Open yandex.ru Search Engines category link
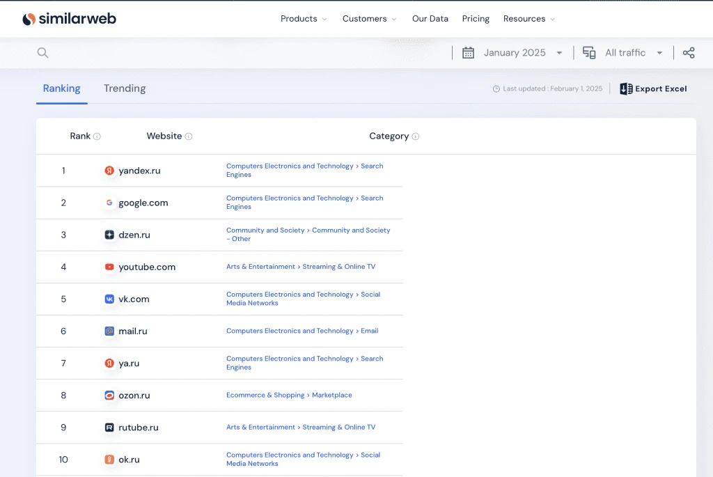The height and width of the screenshot is (477, 713). [305, 171]
